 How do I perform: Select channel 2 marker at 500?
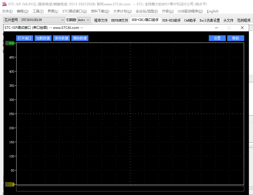(10, 43)
